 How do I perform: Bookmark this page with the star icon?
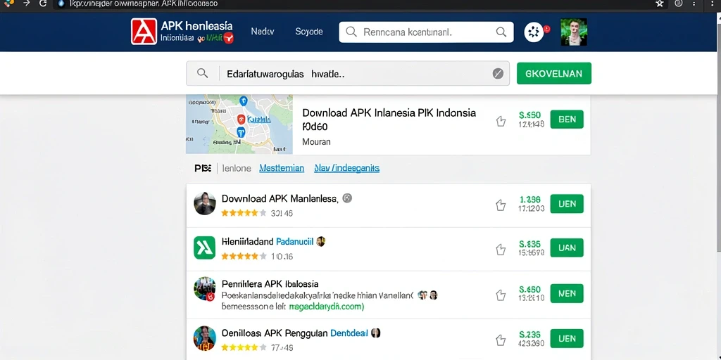coord(660,4)
